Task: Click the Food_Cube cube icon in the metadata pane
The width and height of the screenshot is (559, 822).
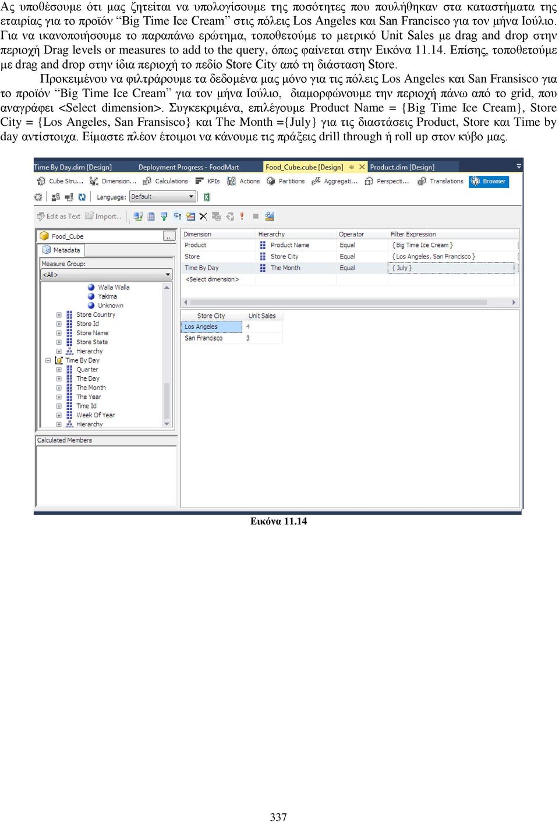Action: 44,236
